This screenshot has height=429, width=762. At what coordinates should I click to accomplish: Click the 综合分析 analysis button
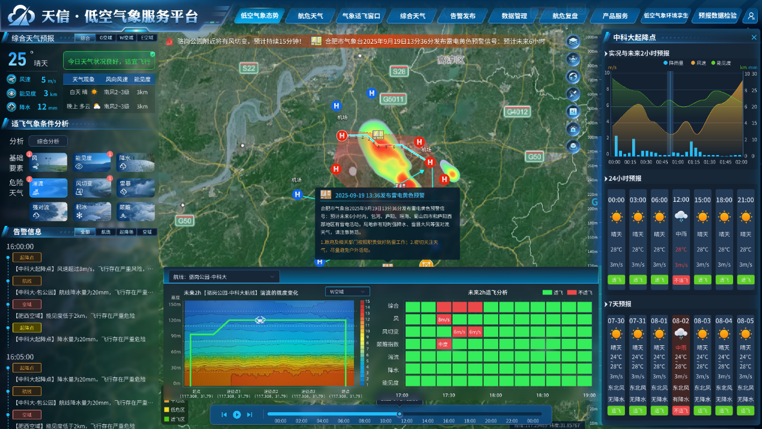pos(48,141)
